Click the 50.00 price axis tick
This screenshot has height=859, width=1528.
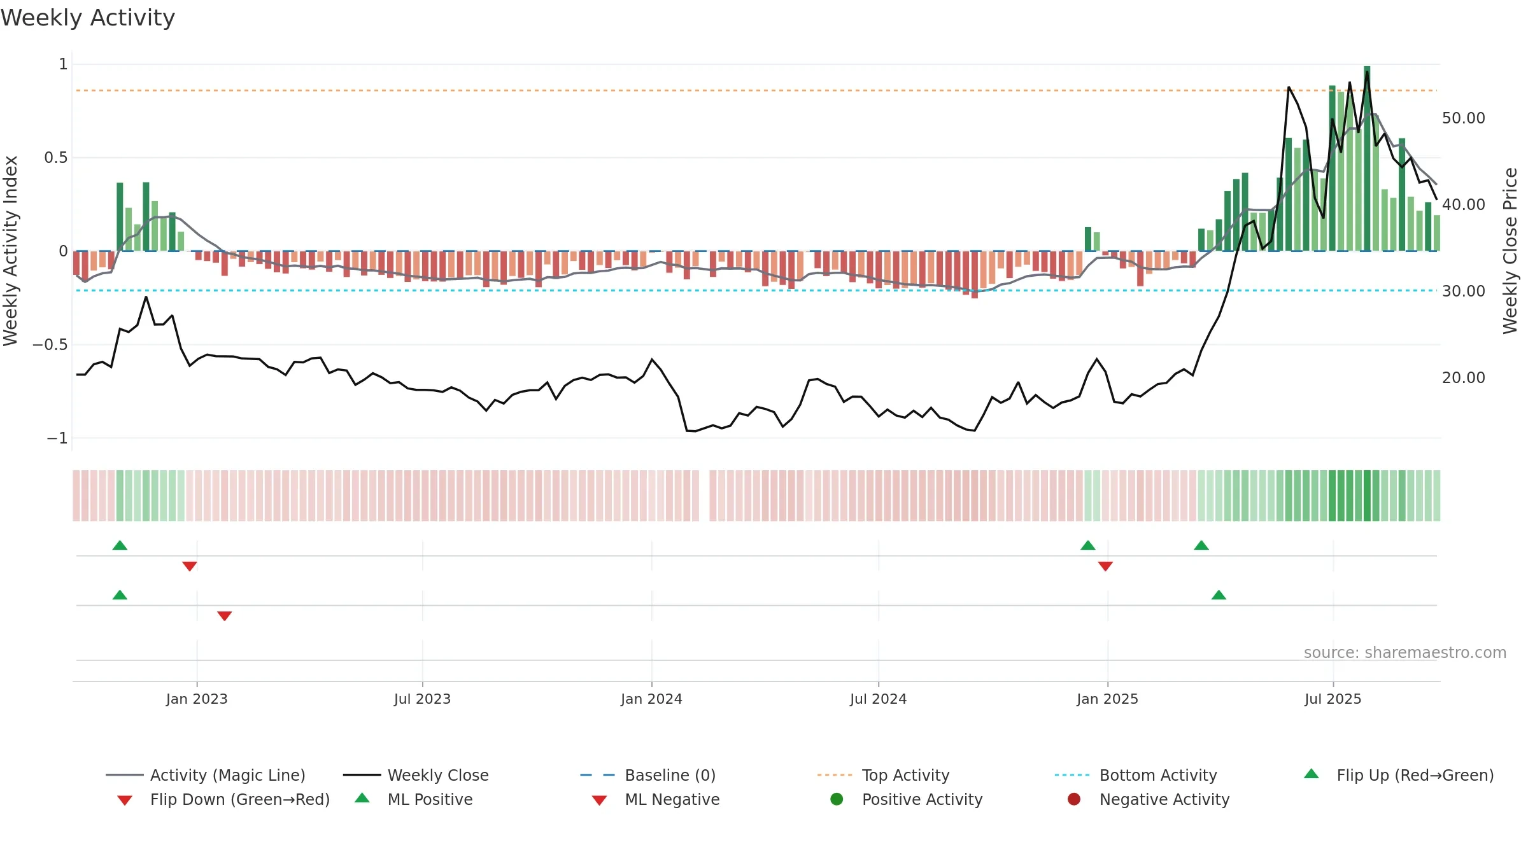tap(1463, 118)
